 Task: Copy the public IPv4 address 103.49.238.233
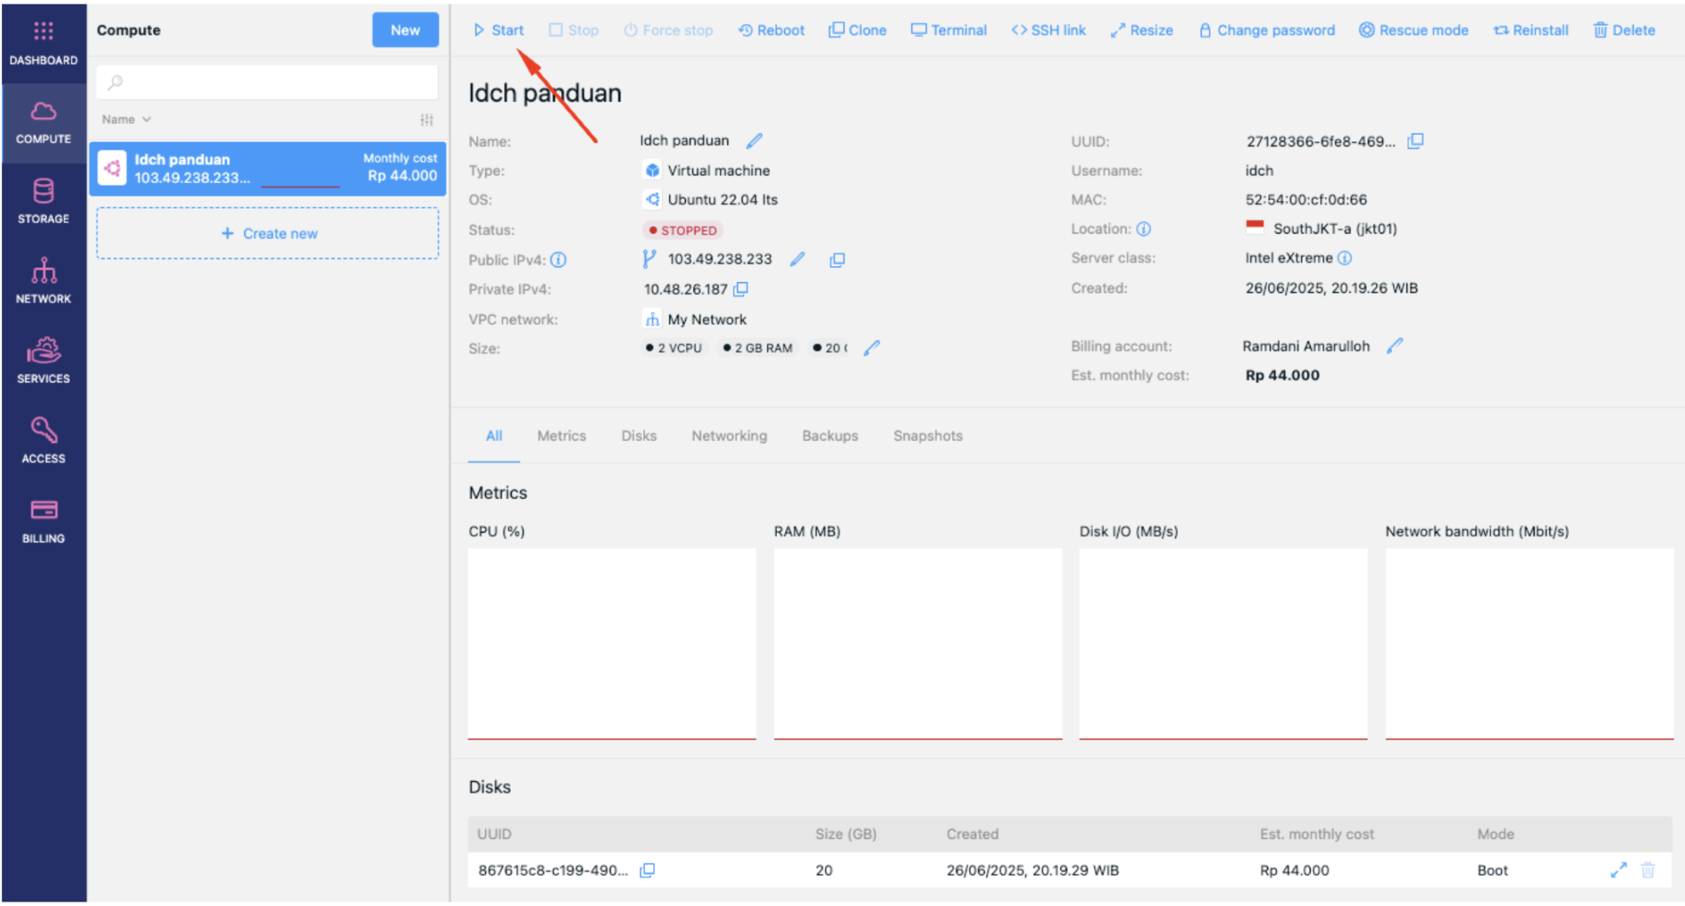click(x=837, y=260)
